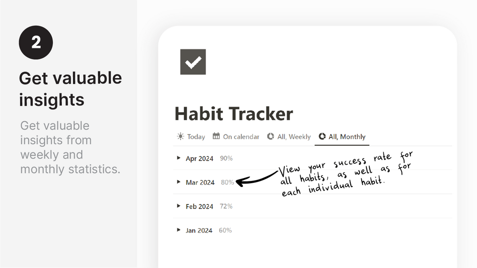Viewport: 477px width, 268px height.
Task: Click the 90% success rate for April
Action: tap(226, 158)
